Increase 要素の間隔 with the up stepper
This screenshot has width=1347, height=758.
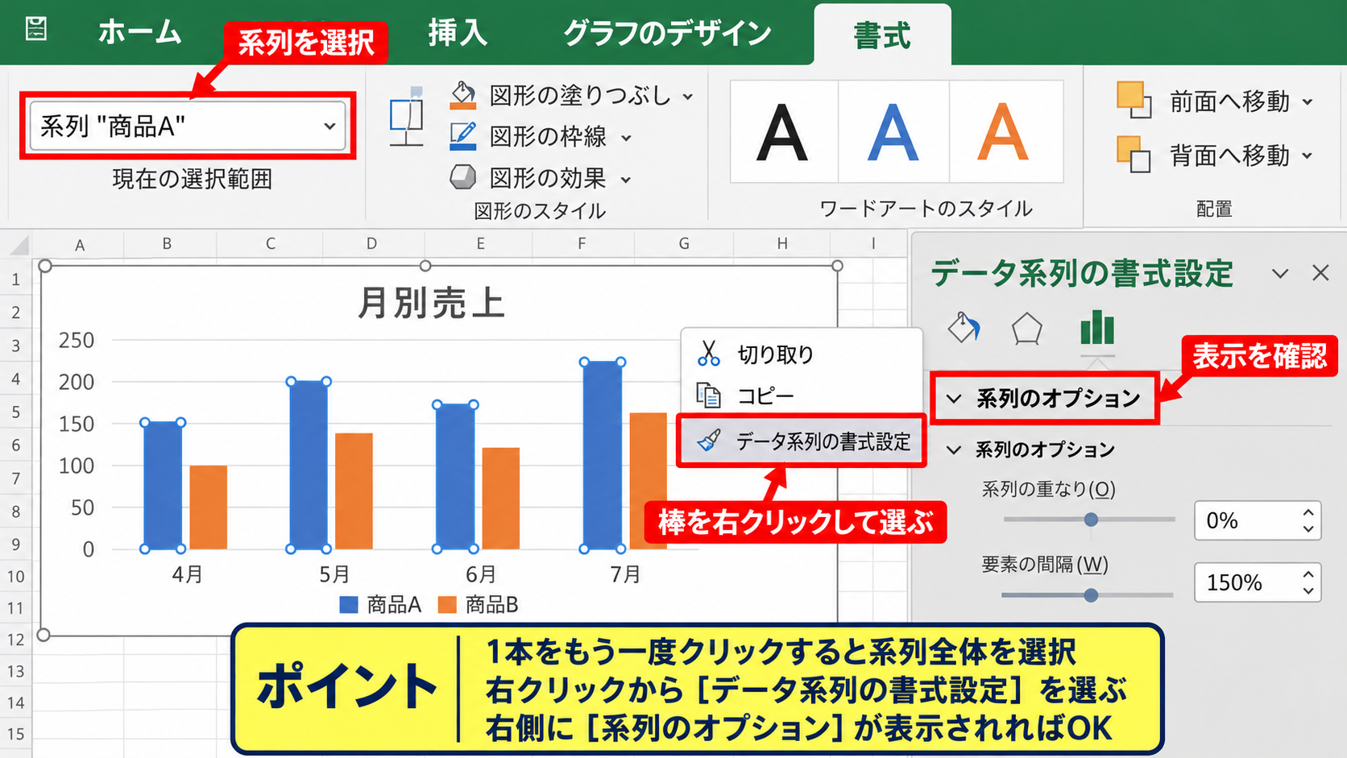[1308, 574]
